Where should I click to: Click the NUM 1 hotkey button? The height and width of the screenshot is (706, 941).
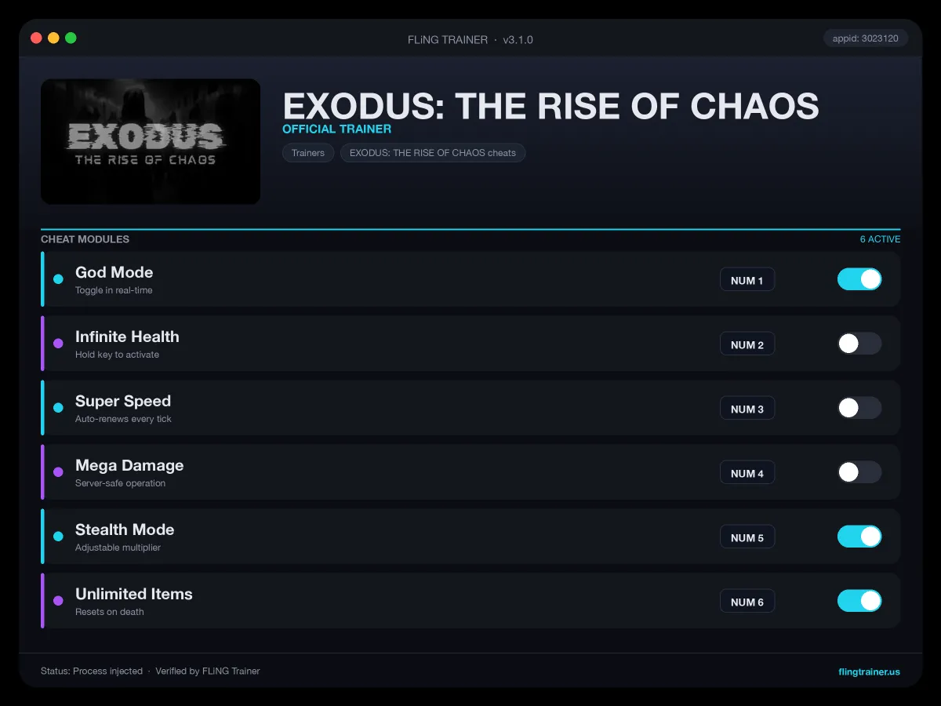click(x=747, y=280)
